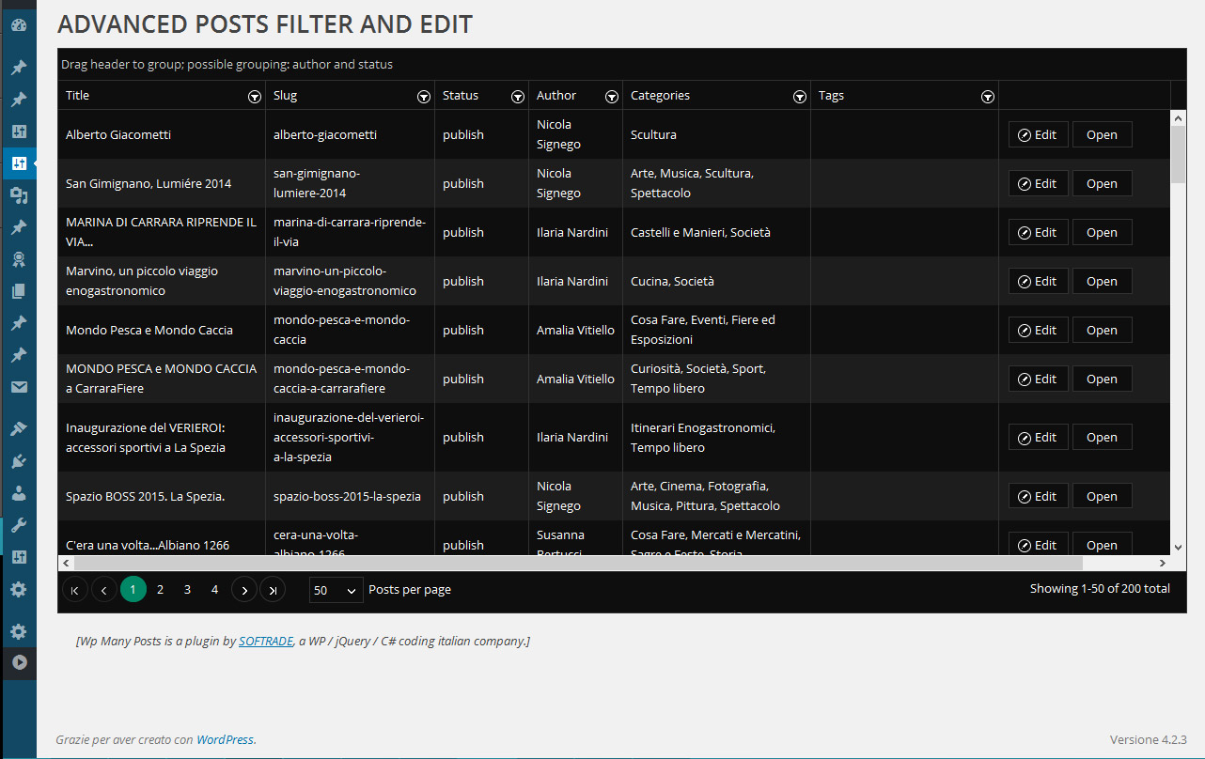Sort by the Tags column header
Screen dimensions: 1205x759
point(831,95)
